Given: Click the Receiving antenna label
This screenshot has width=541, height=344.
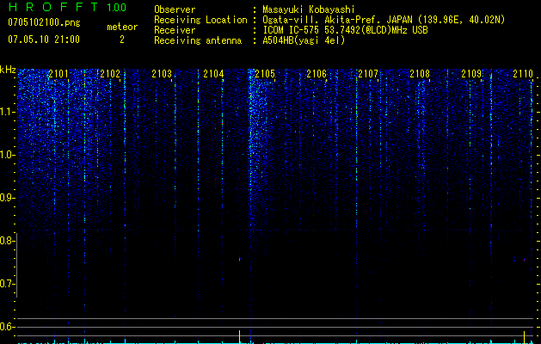Looking at the screenshot, I should coord(198,41).
